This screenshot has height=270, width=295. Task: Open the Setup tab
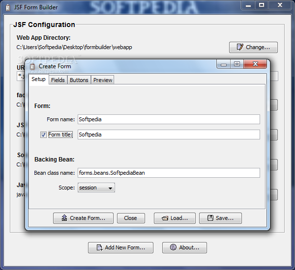[39, 80]
